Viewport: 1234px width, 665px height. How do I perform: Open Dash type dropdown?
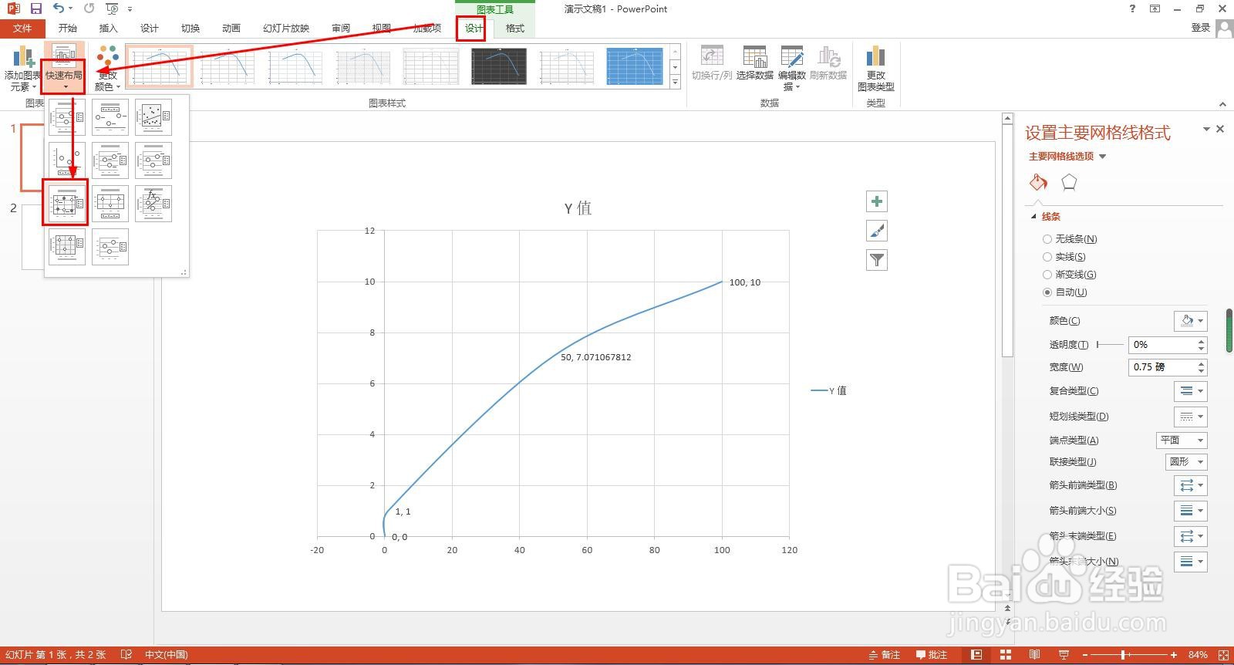click(1190, 417)
